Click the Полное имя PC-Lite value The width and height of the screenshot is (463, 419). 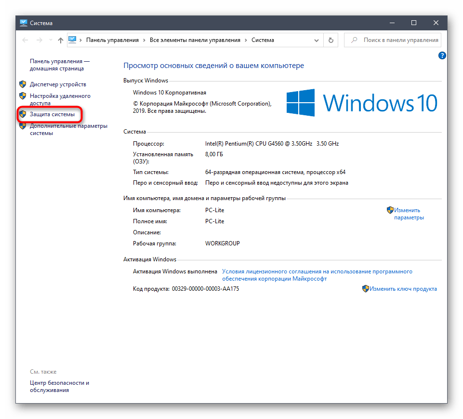click(x=214, y=221)
